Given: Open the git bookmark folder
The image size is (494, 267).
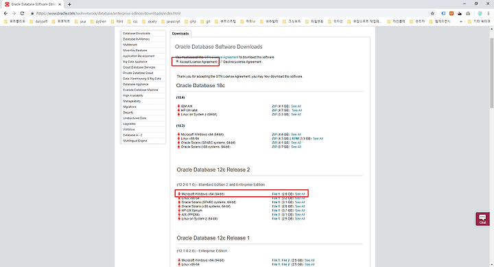Looking at the screenshot, I should tap(205, 21).
